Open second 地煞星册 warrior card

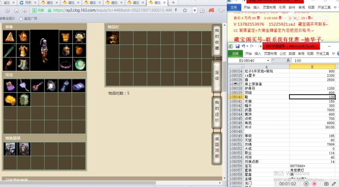pos(24,149)
